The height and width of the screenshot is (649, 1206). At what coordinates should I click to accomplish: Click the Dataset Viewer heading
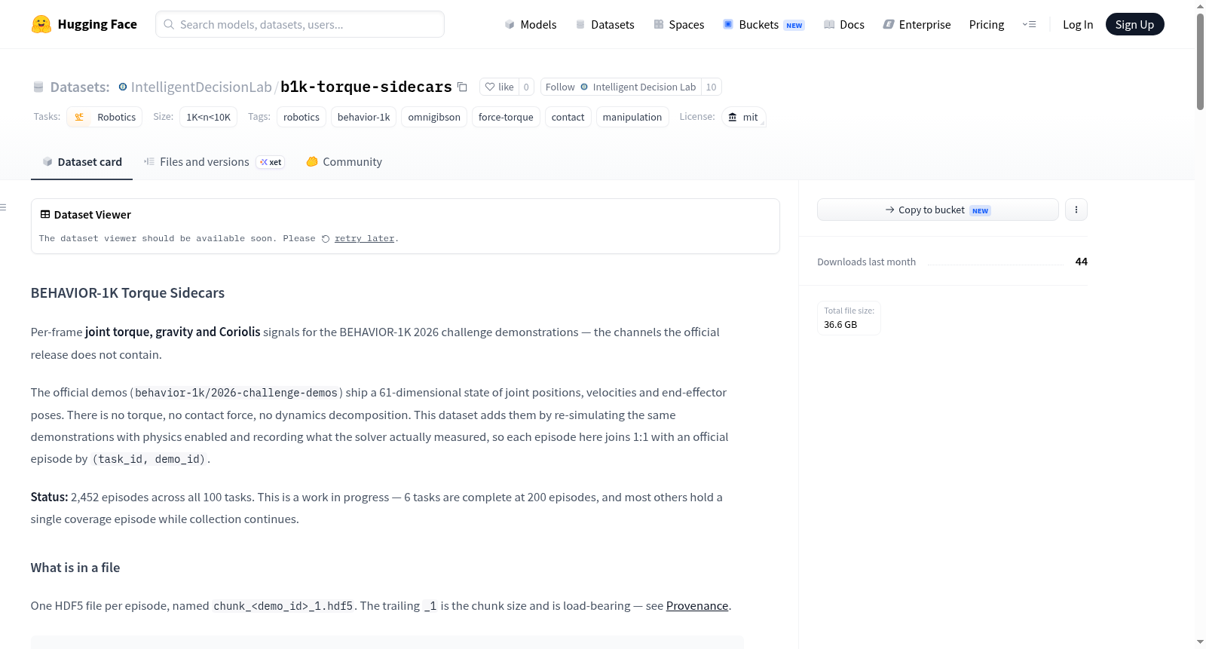92,215
